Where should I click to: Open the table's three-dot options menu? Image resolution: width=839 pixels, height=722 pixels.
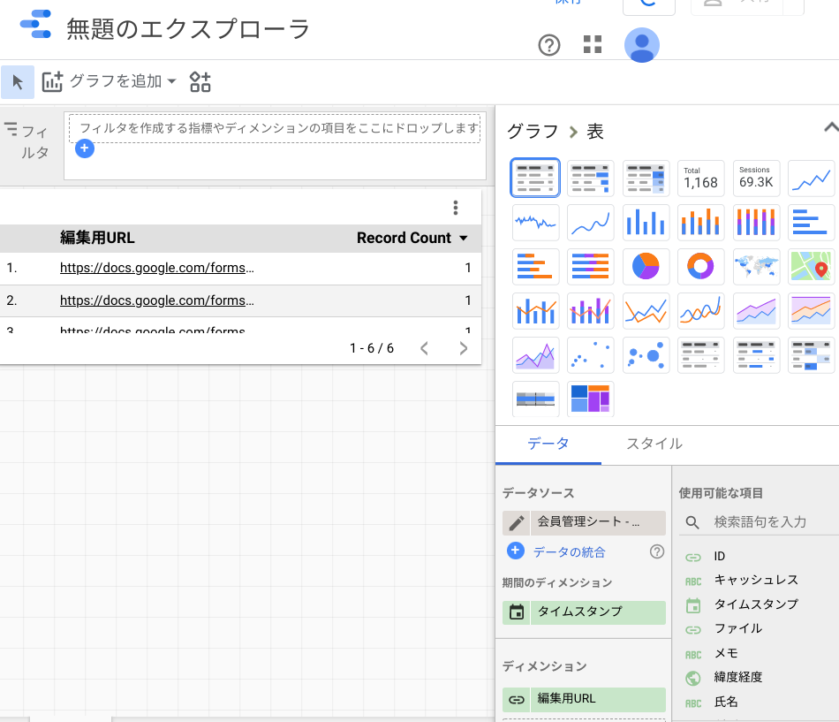[456, 208]
